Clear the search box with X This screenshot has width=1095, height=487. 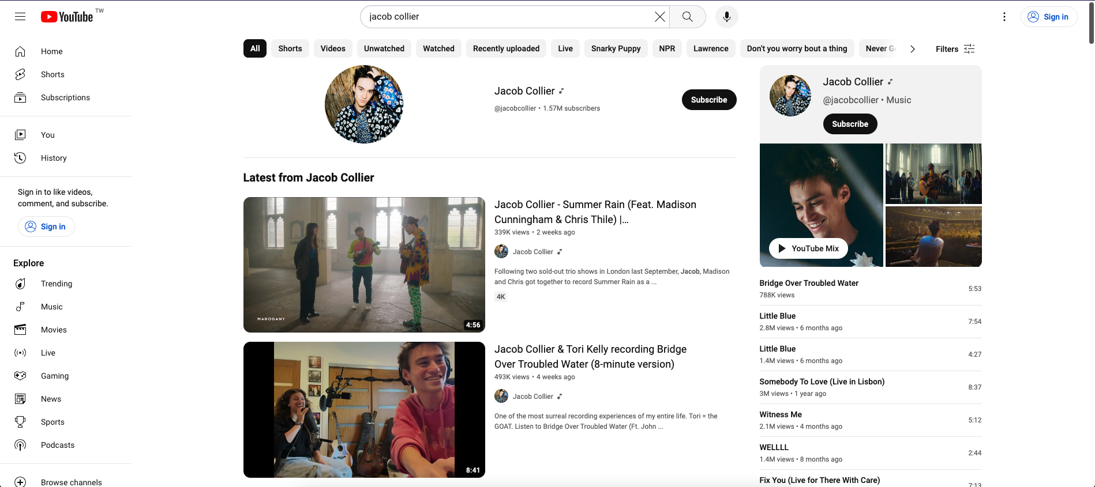pos(659,17)
